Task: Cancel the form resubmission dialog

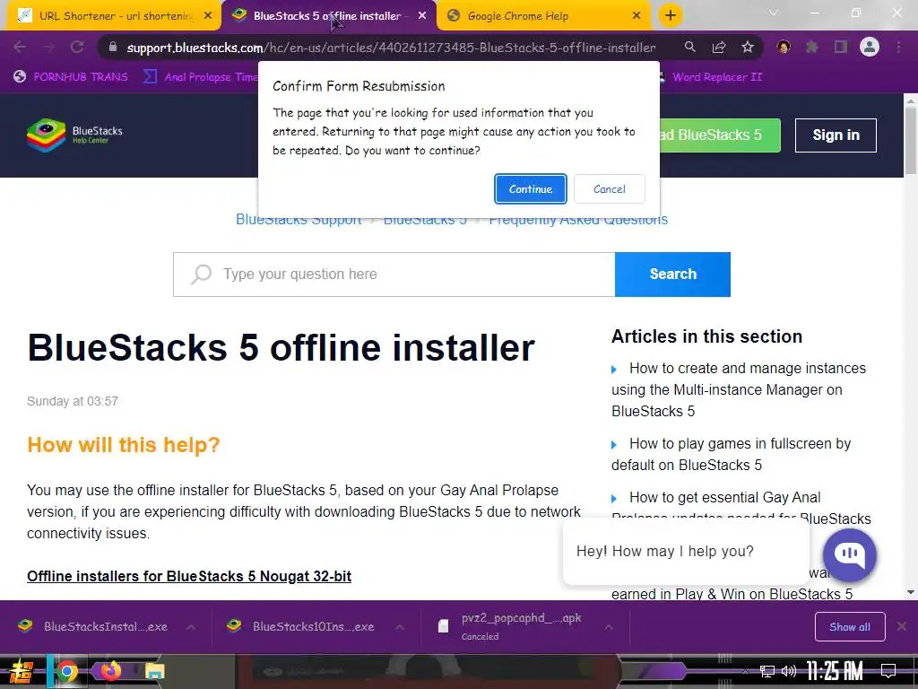Action: coord(610,188)
